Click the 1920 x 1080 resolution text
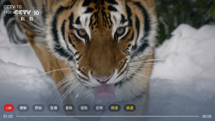This screenshot has height=121, width=215. [x=14, y=12]
